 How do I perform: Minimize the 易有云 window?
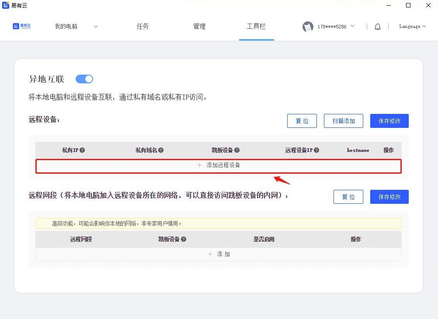click(x=388, y=5)
